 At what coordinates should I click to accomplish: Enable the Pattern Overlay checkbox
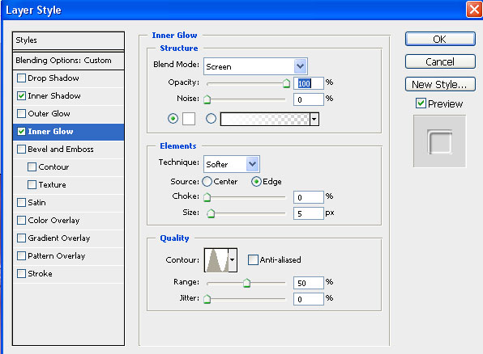(21, 256)
